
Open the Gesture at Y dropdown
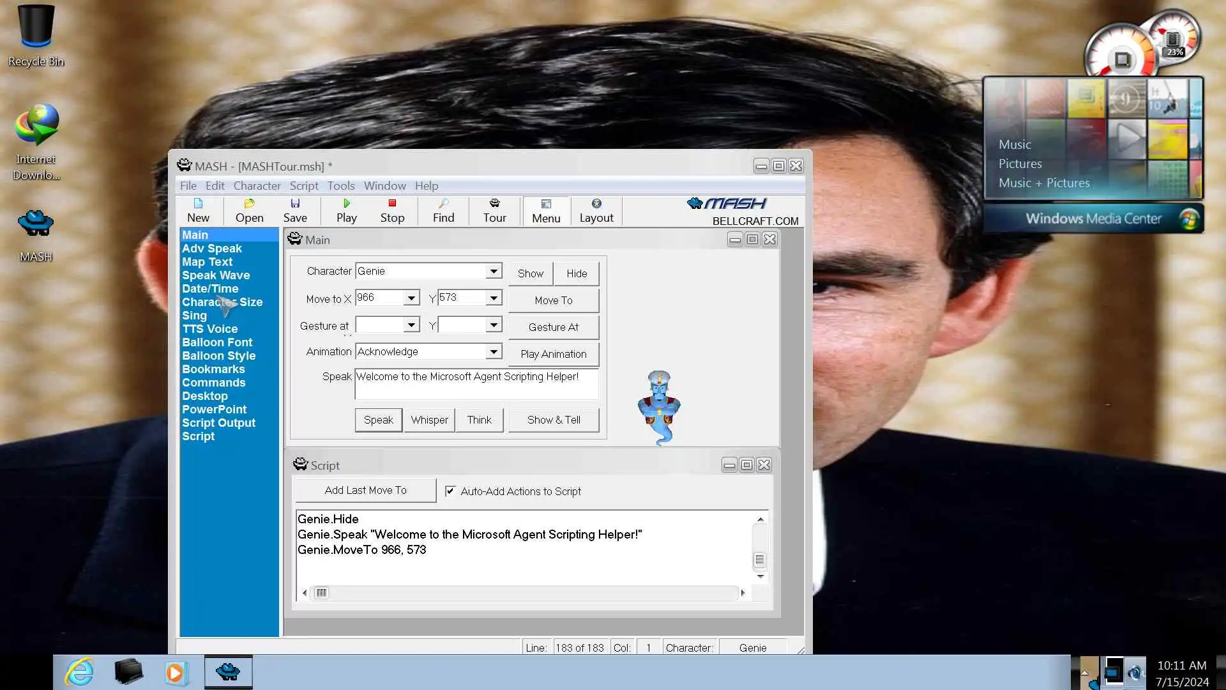(494, 325)
